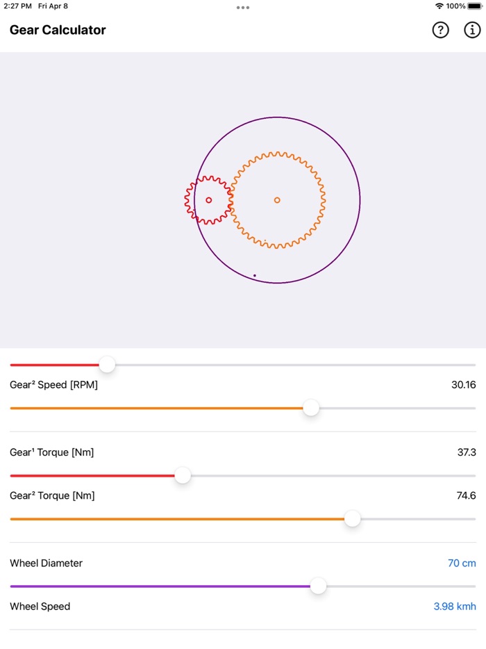Tap the date showing Fri Apr 8
486x649 pixels.
point(52,6)
